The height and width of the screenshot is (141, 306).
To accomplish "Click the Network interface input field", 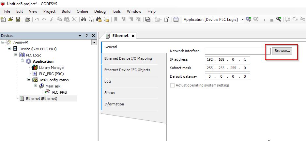I will point(238,51).
